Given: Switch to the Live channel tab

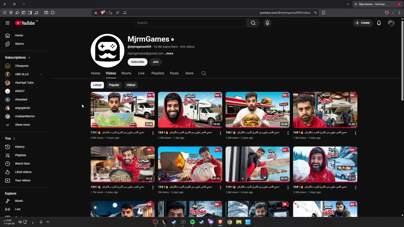Looking at the screenshot, I should coord(141,73).
